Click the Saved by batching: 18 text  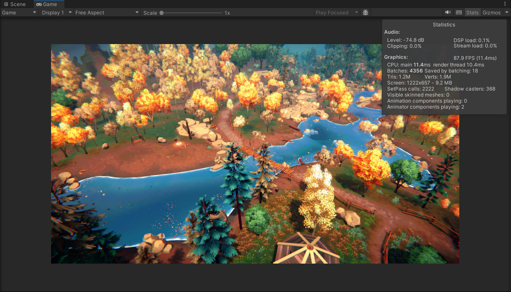pyautogui.click(x=451, y=71)
